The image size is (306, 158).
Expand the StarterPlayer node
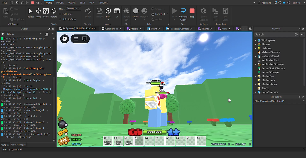tap(256, 84)
